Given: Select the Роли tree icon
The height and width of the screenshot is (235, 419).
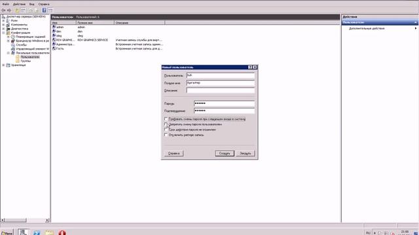Looking at the screenshot, I should click(x=8, y=20).
